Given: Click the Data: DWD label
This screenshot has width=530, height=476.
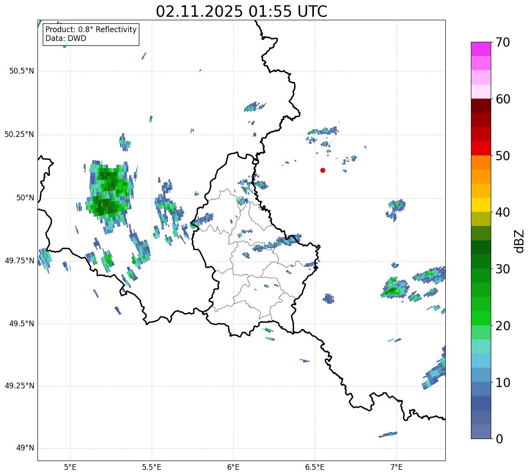Looking at the screenshot, I should (66, 38).
